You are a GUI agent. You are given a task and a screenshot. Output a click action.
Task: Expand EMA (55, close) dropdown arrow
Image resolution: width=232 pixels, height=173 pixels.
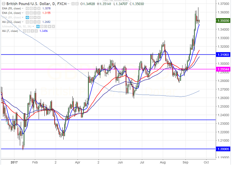pos(23,9)
